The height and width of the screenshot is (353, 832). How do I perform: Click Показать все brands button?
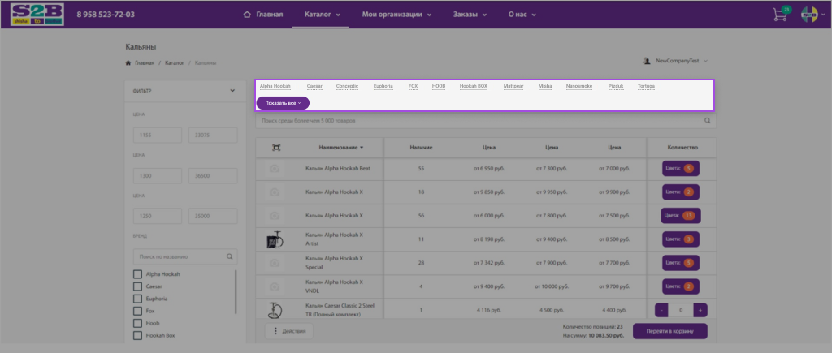[283, 103]
